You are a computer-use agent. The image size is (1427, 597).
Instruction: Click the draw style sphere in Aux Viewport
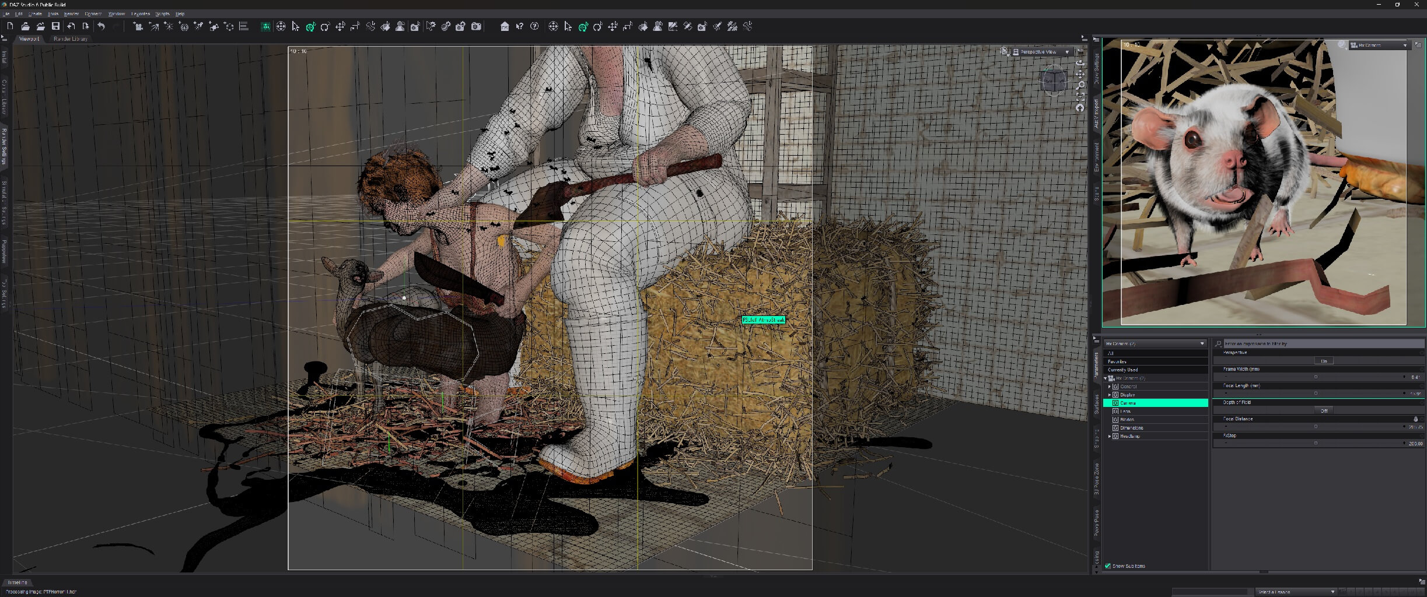1342,45
